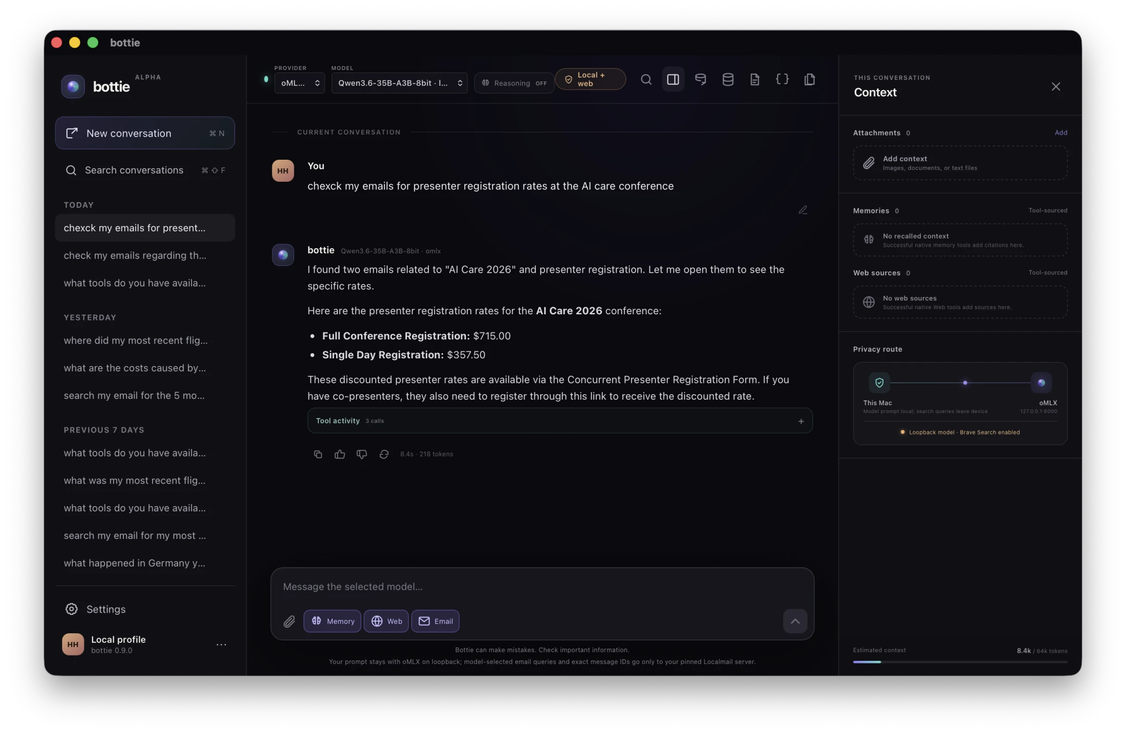Open the Model dropdown Qwen3.6-35B-A3B-8bit
The width and height of the screenshot is (1126, 734).
[x=399, y=83]
